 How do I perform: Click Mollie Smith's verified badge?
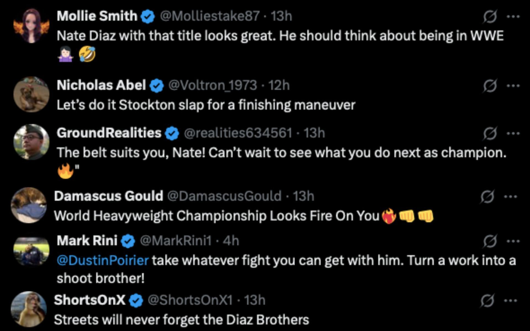148,17
